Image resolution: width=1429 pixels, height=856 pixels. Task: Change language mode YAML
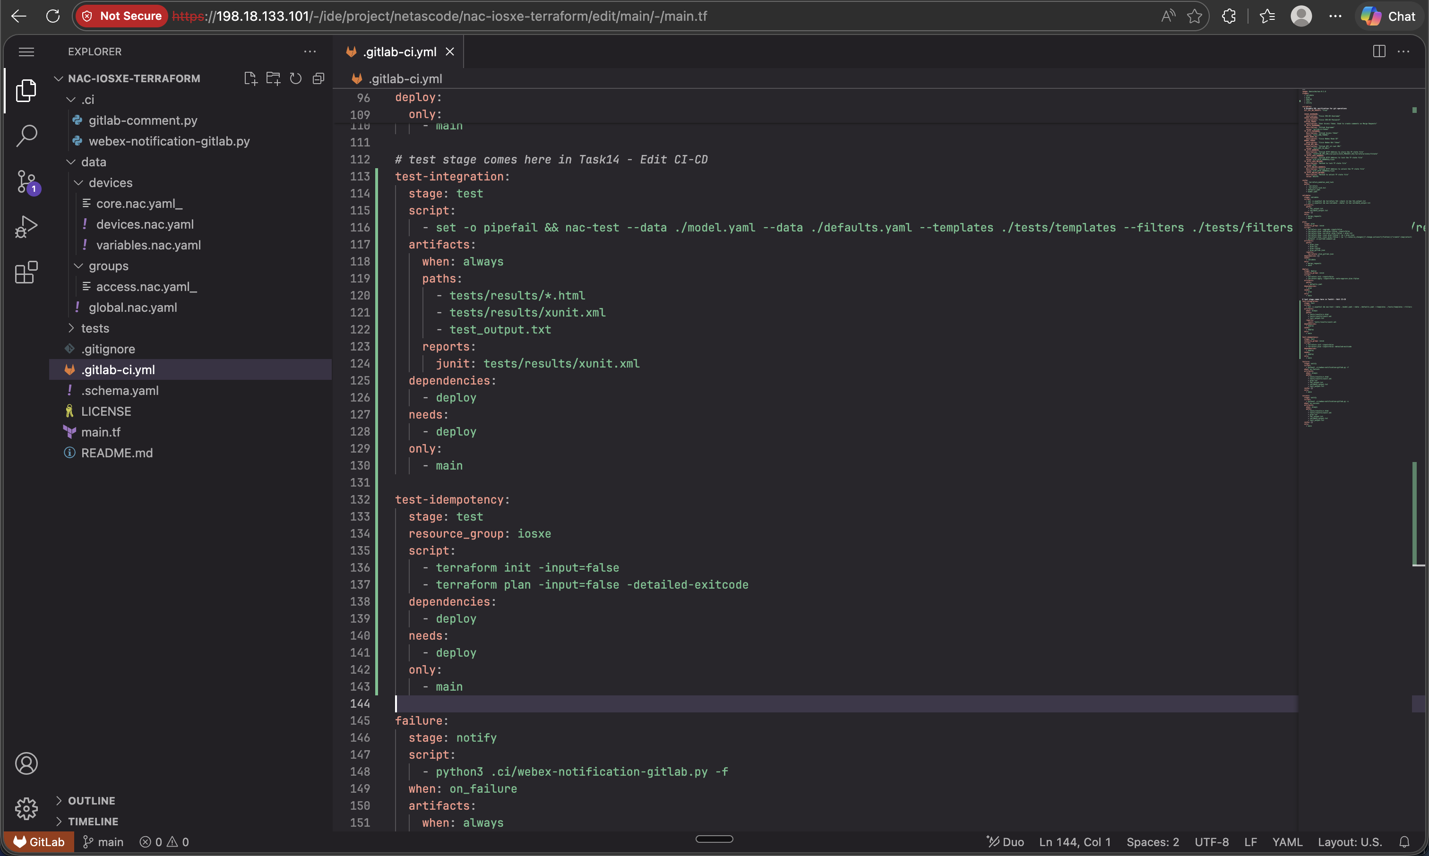[1288, 842]
